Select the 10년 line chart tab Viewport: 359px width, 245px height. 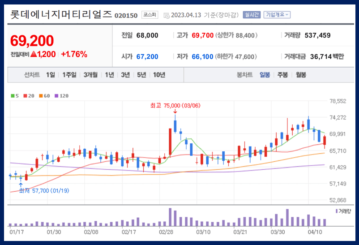pyautogui.click(x=159, y=75)
